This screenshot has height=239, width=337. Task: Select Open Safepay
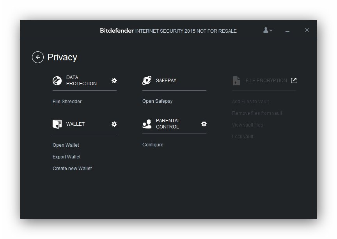[x=157, y=101]
